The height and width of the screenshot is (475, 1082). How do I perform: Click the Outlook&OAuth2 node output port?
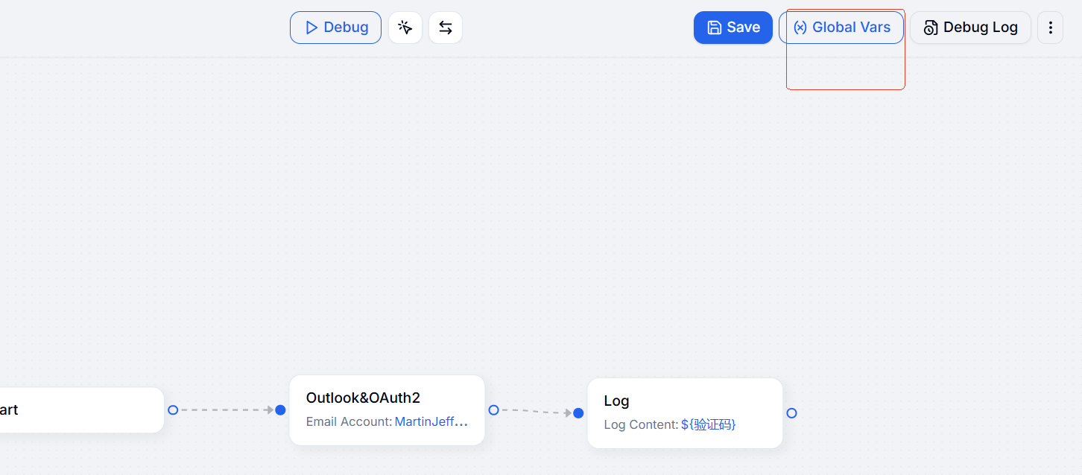pos(493,409)
